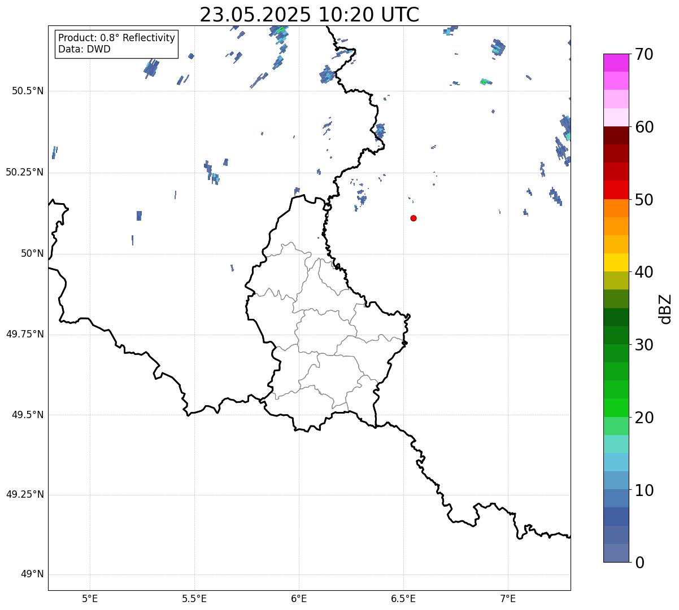Click the 30 colorbar tick label

644,345
